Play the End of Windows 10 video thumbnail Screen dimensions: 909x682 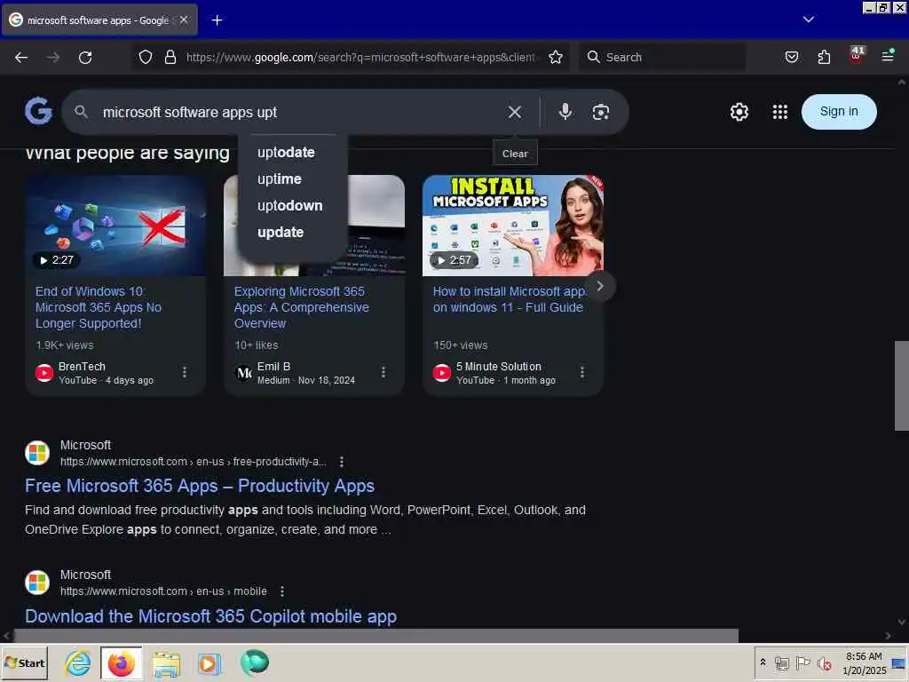point(115,226)
